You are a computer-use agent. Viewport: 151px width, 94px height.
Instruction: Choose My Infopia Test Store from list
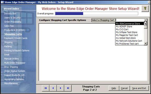pos(130,32)
